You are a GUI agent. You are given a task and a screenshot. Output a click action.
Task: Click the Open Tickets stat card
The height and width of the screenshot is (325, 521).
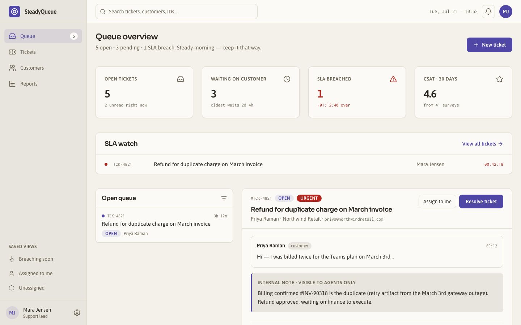click(144, 92)
